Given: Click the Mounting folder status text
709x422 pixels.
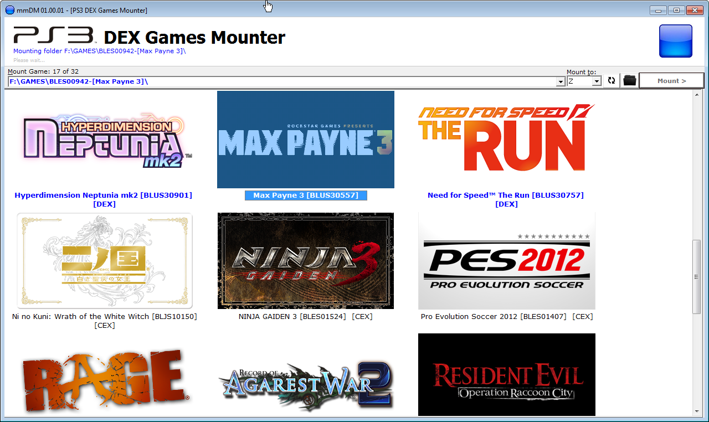Looking at the screenshot, I should pos(100,51).
